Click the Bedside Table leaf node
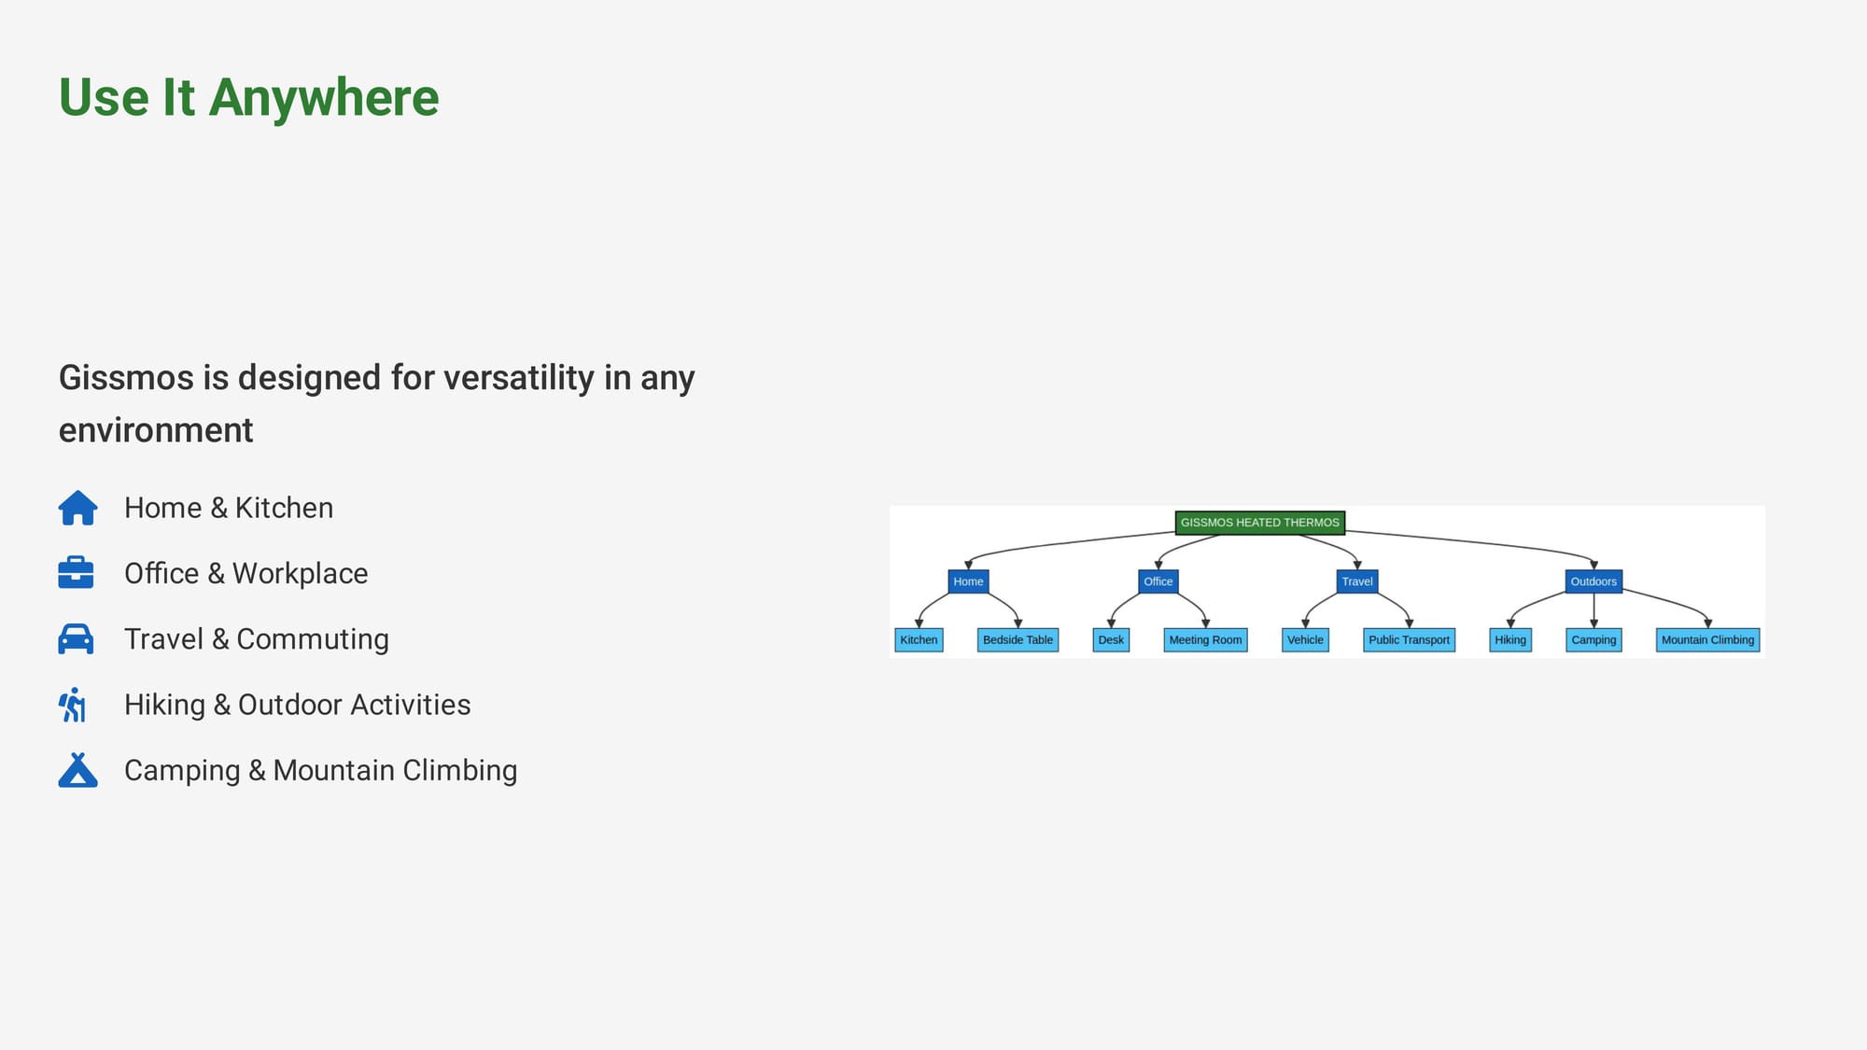 (x=1018, y=640)
